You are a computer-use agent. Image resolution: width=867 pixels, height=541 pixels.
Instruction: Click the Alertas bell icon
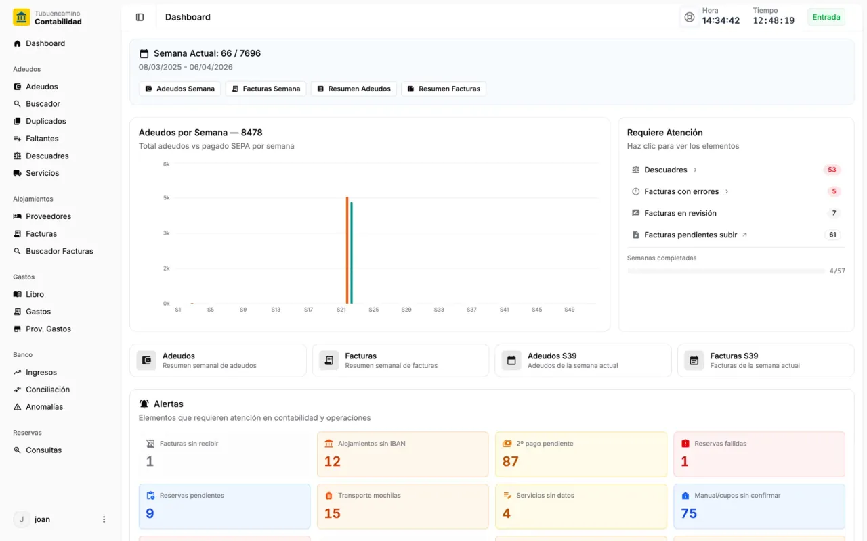[144, 404]
